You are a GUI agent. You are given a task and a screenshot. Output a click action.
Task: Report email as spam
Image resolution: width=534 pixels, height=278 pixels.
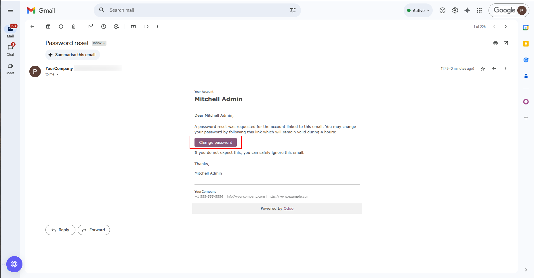click(61, 27)
